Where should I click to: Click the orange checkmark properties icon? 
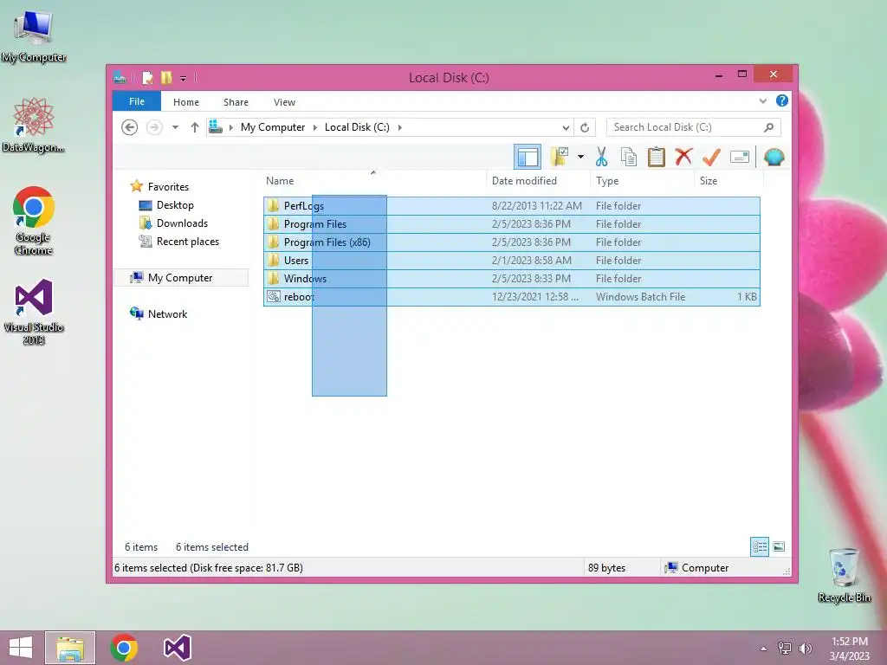pyautogui.click(x=711, y=157)
